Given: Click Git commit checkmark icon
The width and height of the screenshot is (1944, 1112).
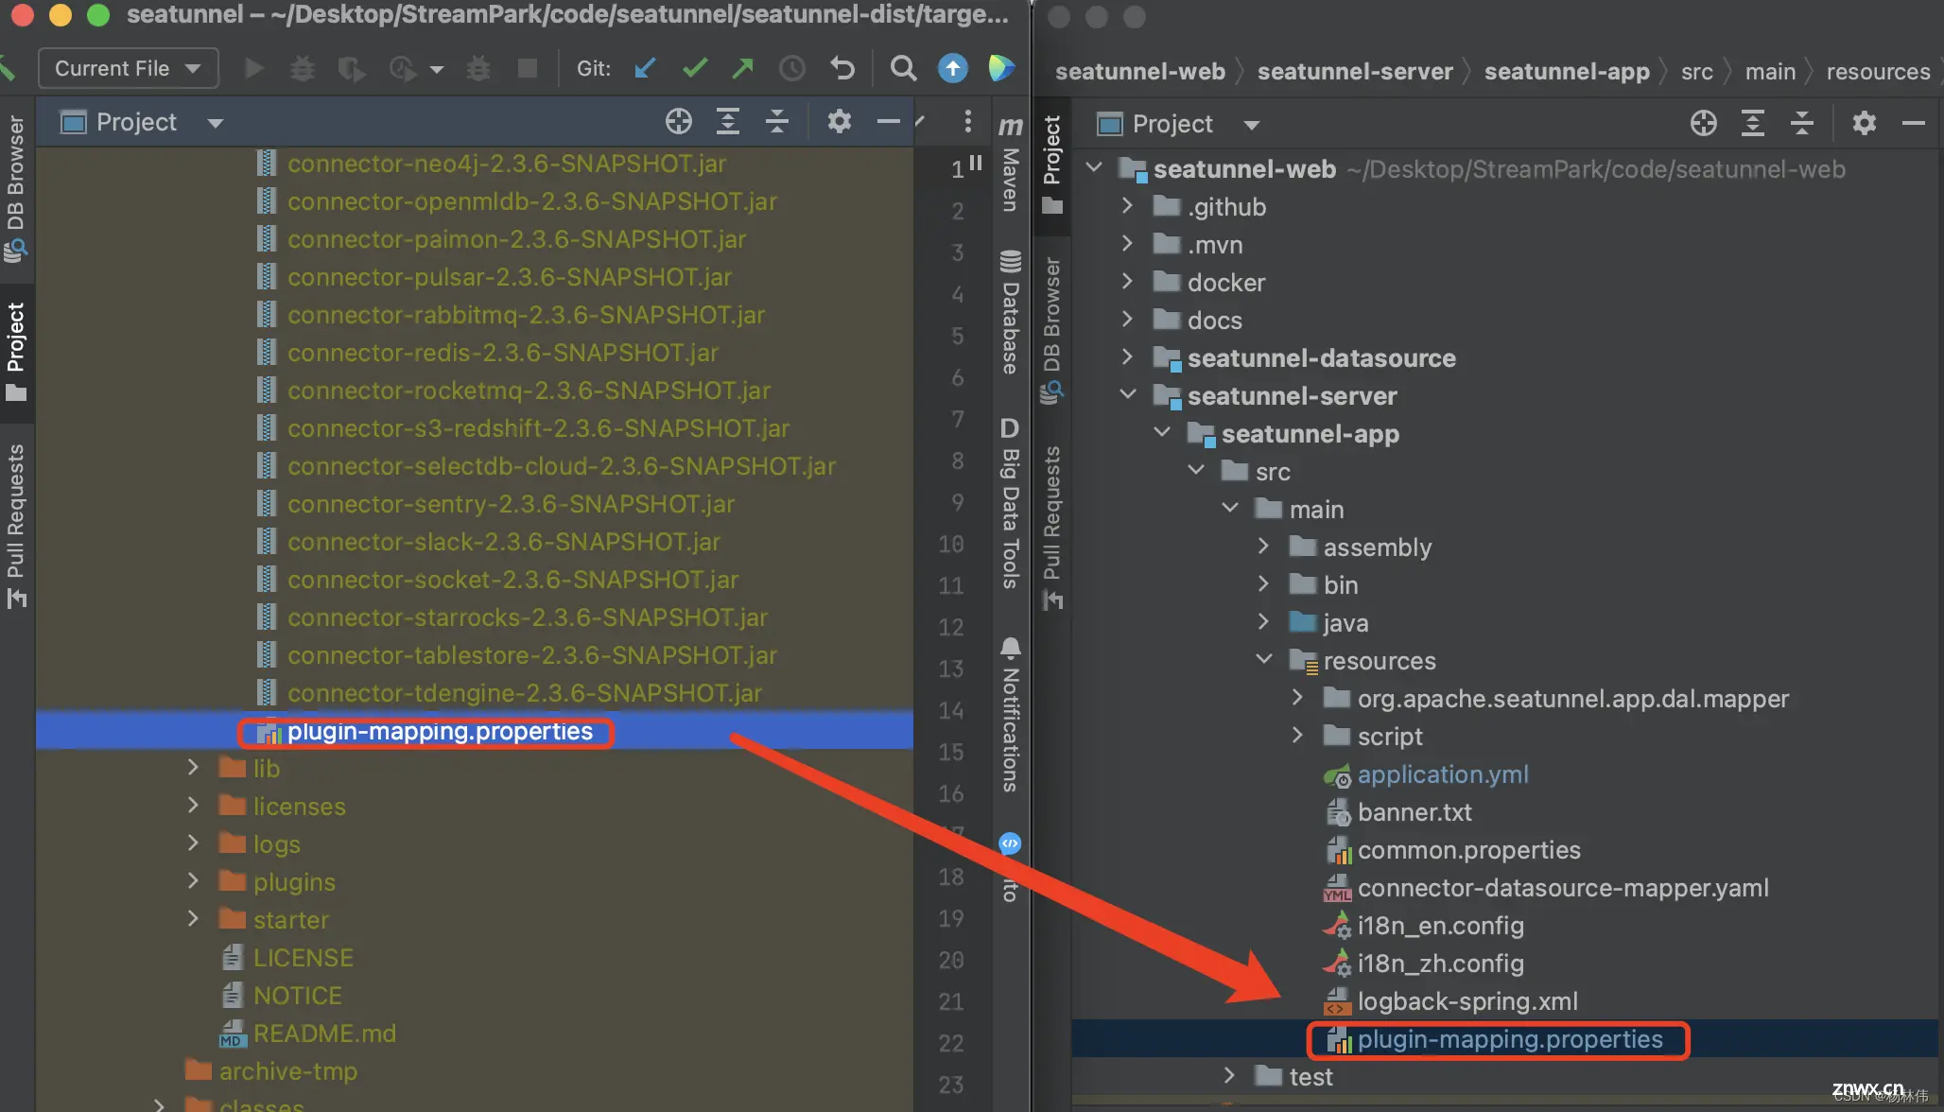Looking at the screenshot, I should 695,68.
